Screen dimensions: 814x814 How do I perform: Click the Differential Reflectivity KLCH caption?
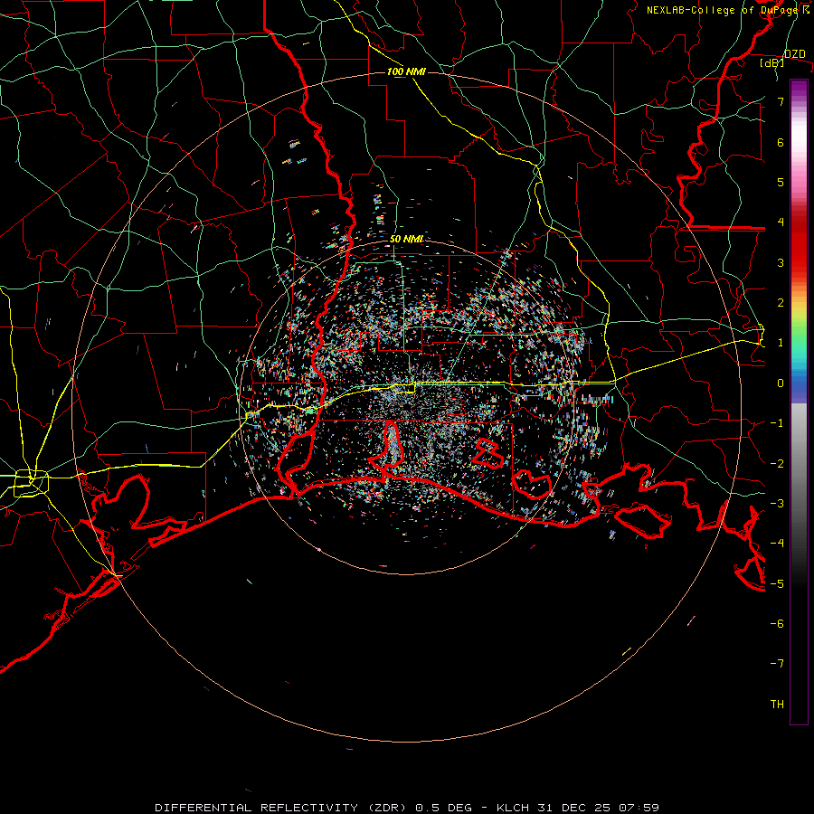pos(407,808)
